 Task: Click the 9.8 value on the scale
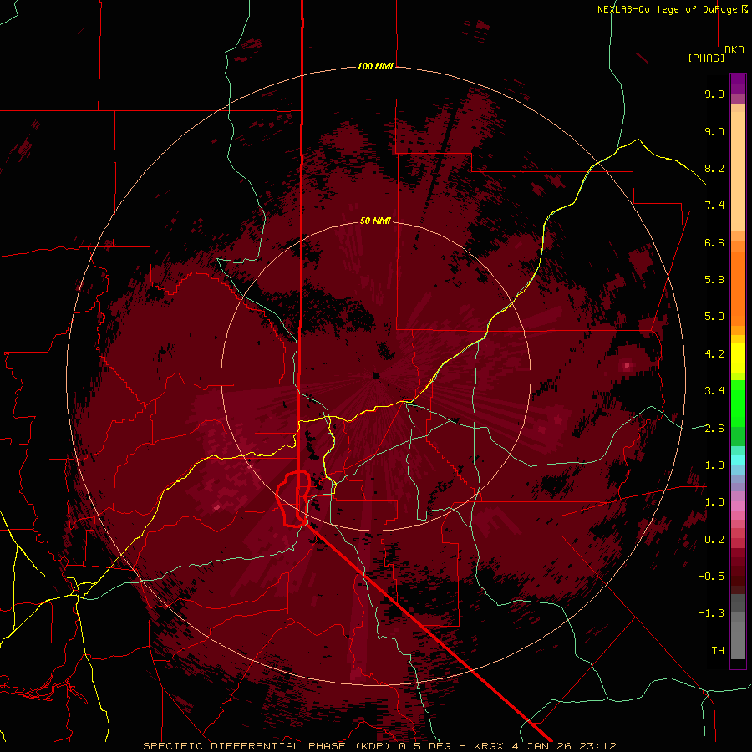click(x=714, y=94)
